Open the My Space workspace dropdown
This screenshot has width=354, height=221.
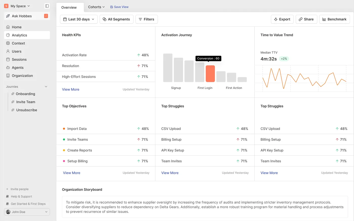click(x=17, y=6)
